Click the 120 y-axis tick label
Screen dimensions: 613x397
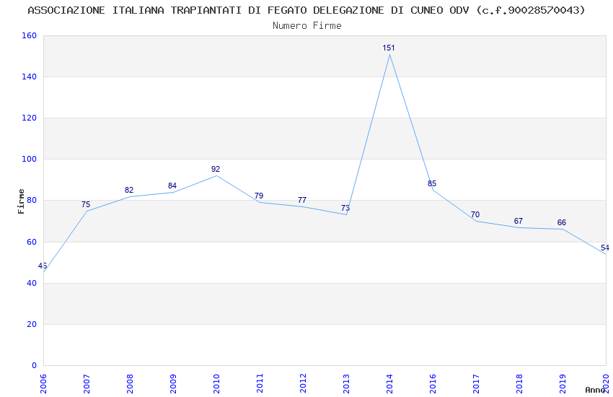(x=30, y=118)
